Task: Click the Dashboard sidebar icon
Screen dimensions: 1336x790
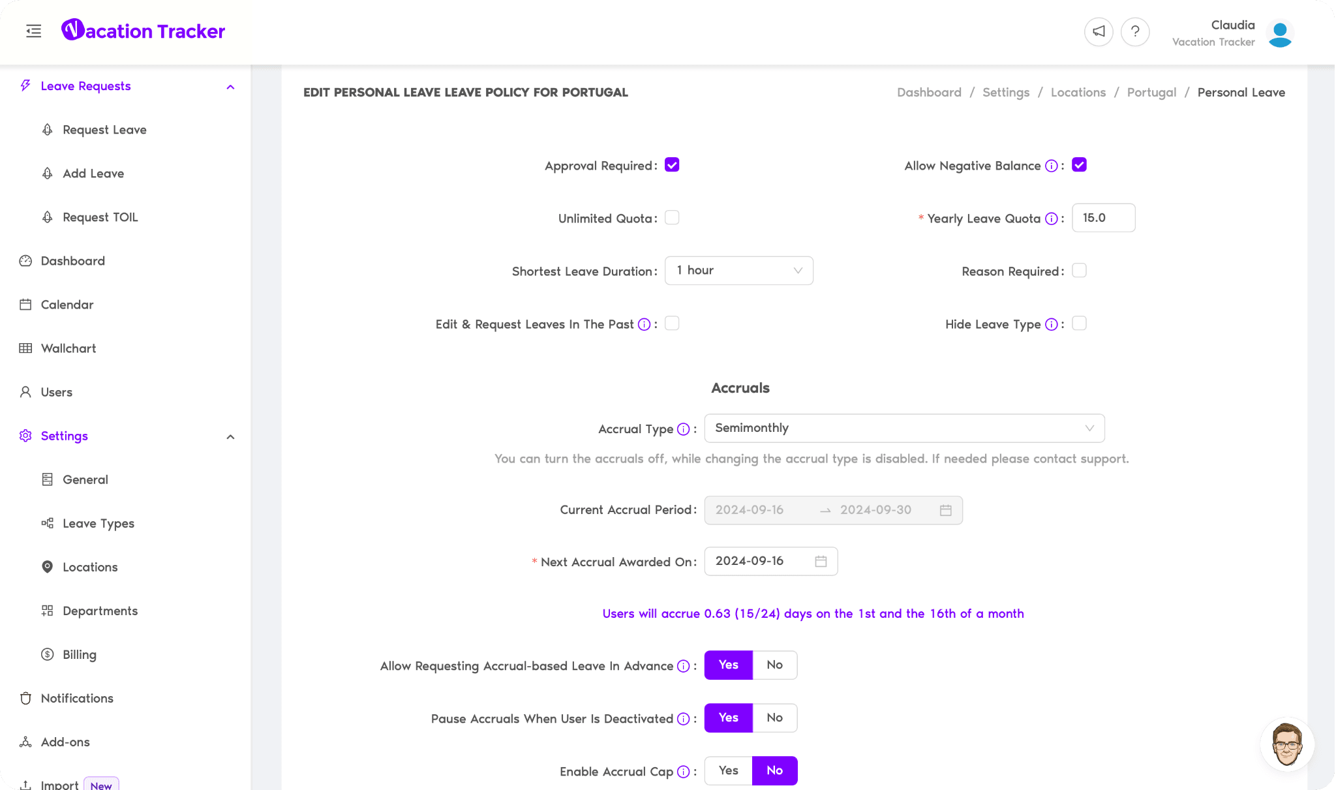Action: point(26,260)
